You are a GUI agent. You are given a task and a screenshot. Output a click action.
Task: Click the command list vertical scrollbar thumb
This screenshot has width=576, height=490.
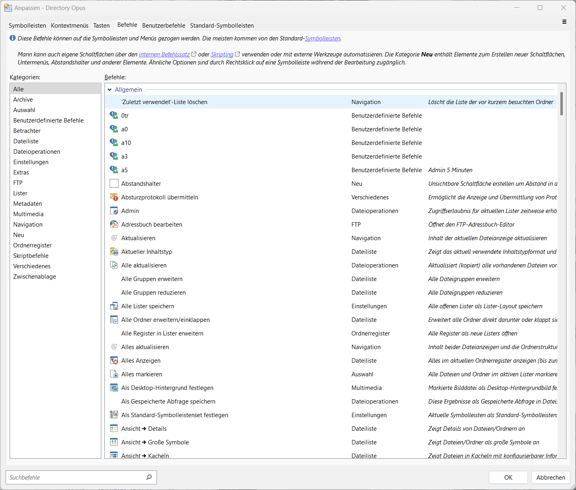click(x=562, y=103)
